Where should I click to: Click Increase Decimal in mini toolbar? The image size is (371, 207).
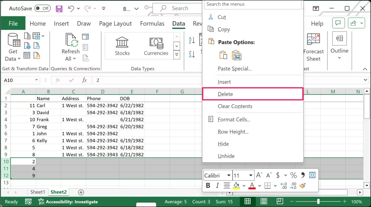pos(283,186)
